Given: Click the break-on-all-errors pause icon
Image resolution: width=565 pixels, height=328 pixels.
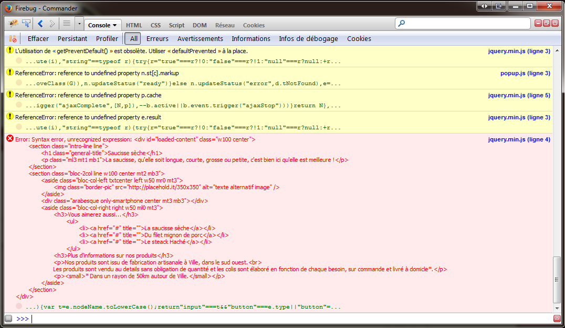Looking at the screenshot, I should (x=13, y=38).
